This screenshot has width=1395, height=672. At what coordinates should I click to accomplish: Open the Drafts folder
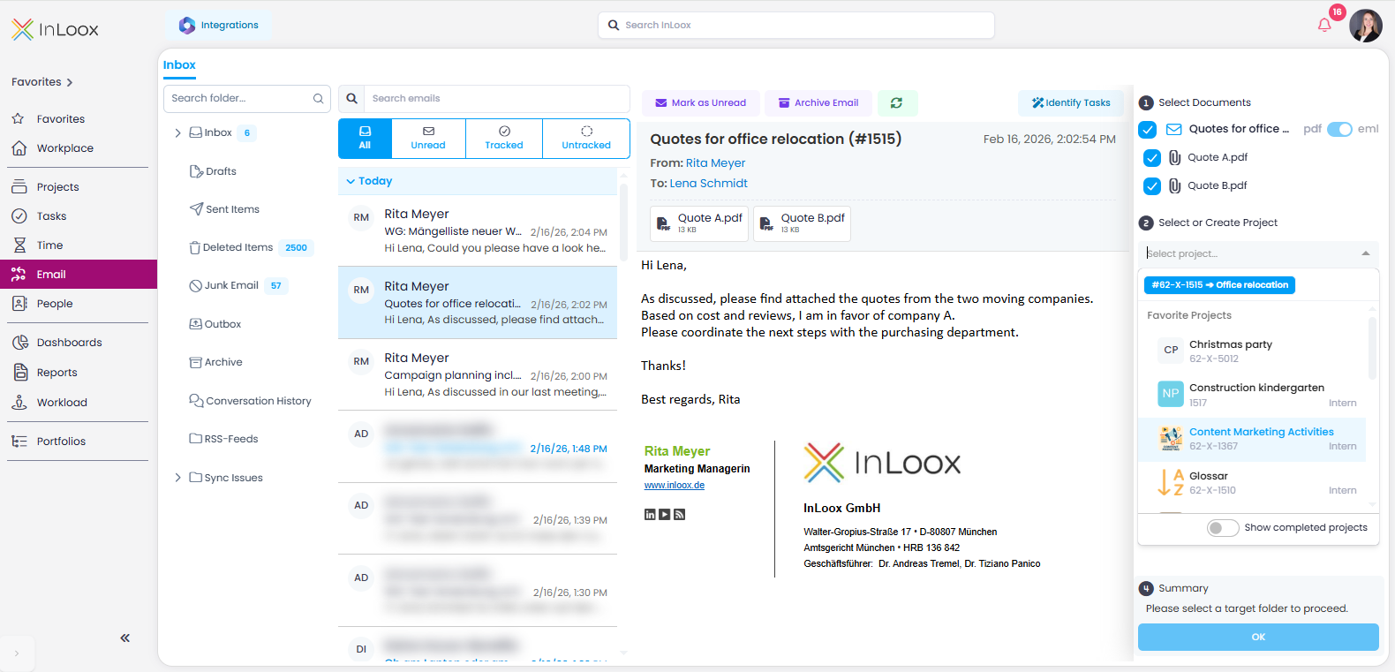point(213,171)
